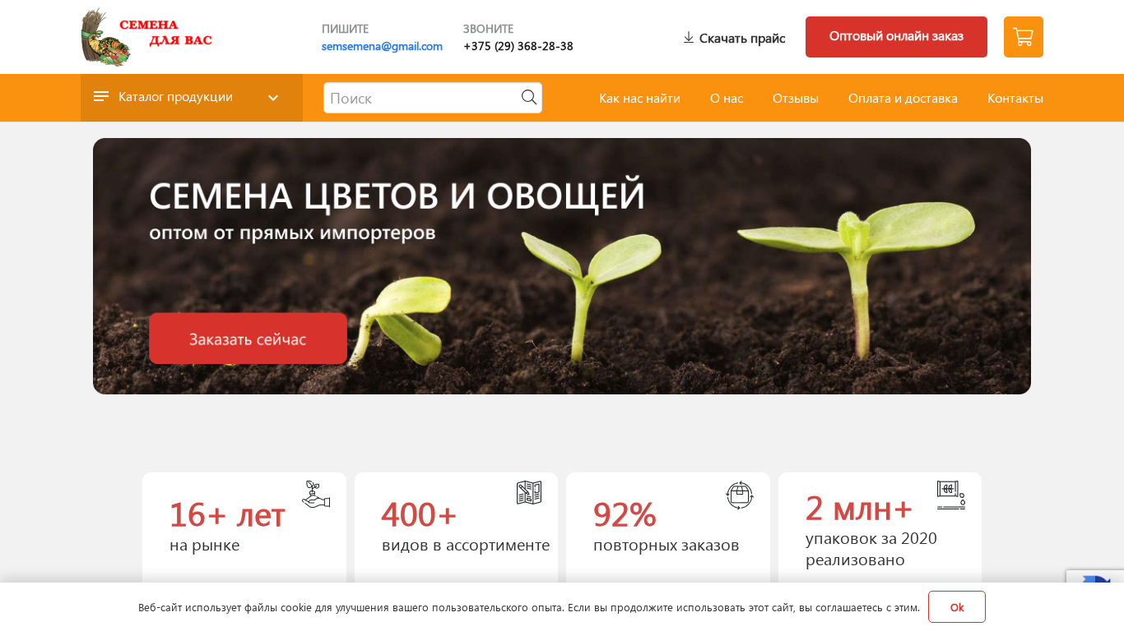Open the Оплата и доставка page
Image resolution: width=1124 pixels, height=631 pixels.
(x=903, y=99)
